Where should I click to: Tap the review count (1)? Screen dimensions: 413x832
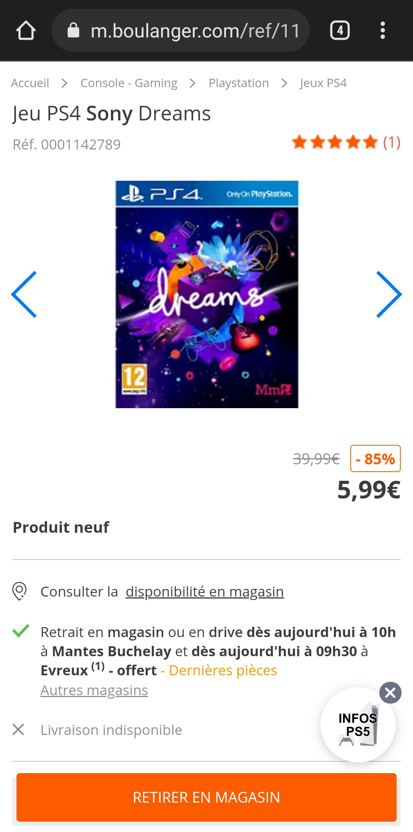(x=392, y=142)
